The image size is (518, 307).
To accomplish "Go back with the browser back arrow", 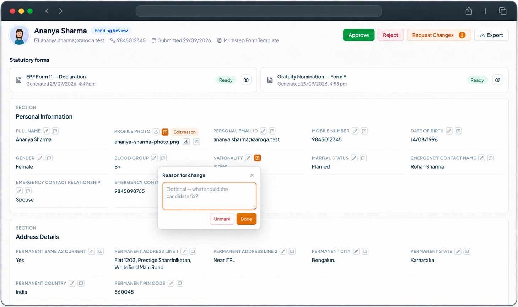I will [x=47, y=11].
